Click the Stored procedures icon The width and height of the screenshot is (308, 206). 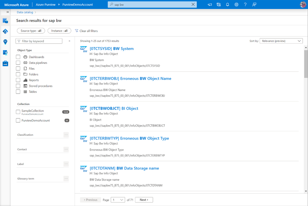[25, 86]
